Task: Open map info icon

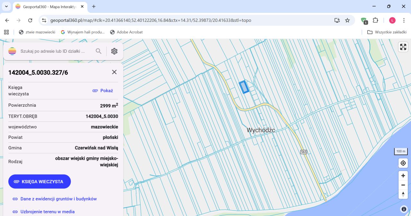Action: coord(404,209)
